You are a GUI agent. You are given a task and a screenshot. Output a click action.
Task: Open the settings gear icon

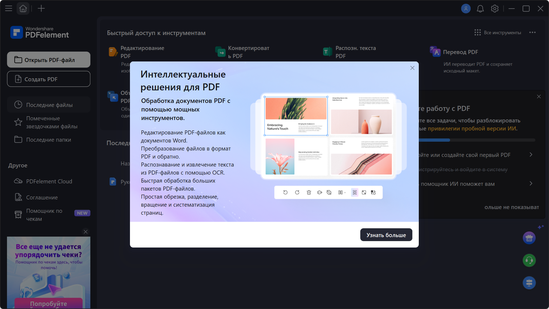[495, 9]
